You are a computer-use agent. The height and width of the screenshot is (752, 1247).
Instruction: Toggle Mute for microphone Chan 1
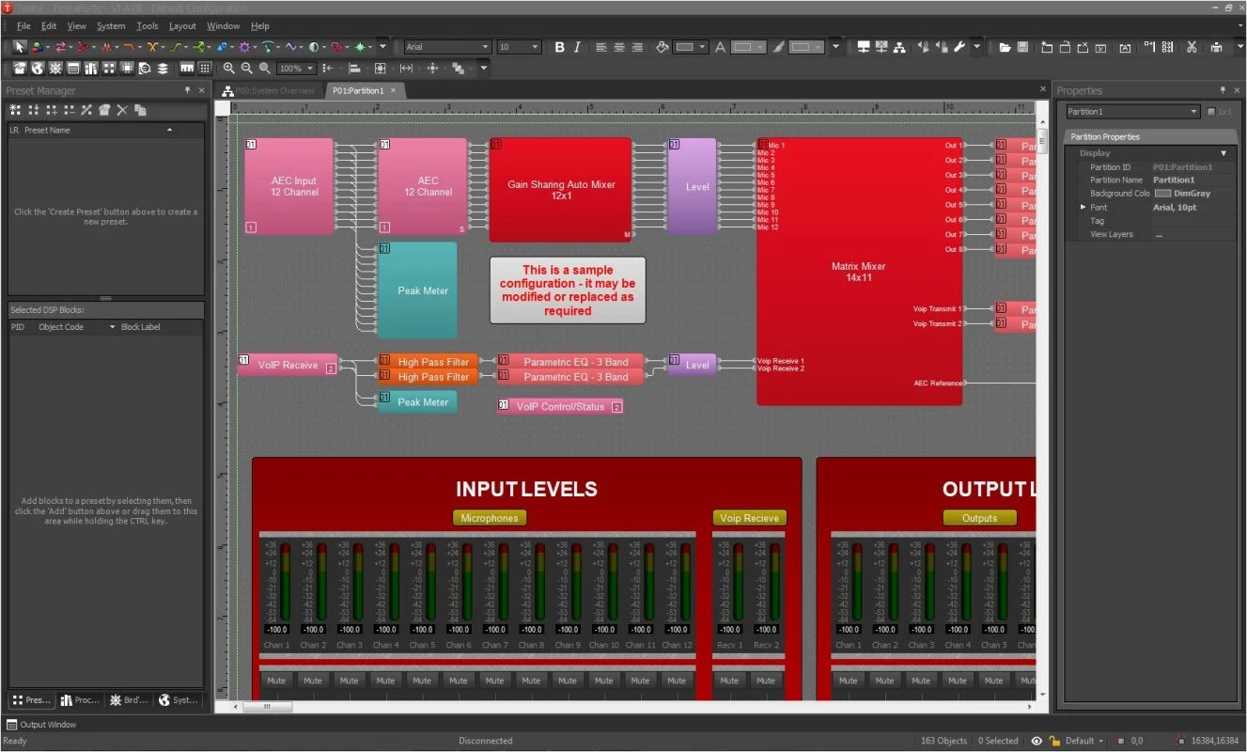click(x=276, y=681)
